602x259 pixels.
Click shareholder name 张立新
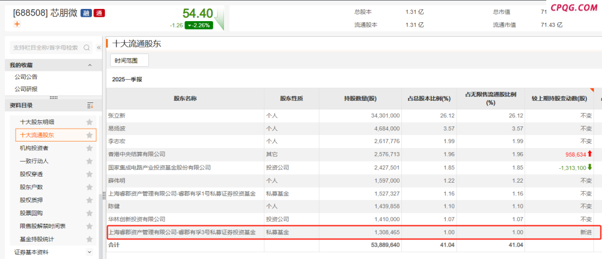[116, 115]
